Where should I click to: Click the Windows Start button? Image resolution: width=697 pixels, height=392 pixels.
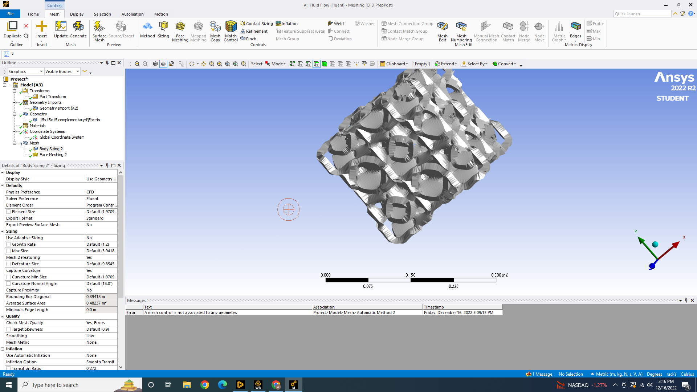pyautogui.click(x=9, y=385)
